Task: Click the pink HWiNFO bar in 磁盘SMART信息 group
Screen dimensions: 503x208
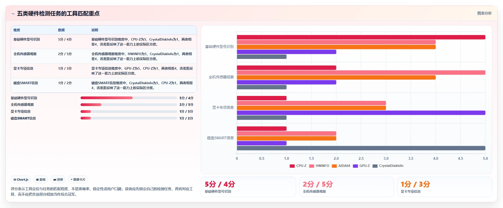Action: (x=287, y=133)
